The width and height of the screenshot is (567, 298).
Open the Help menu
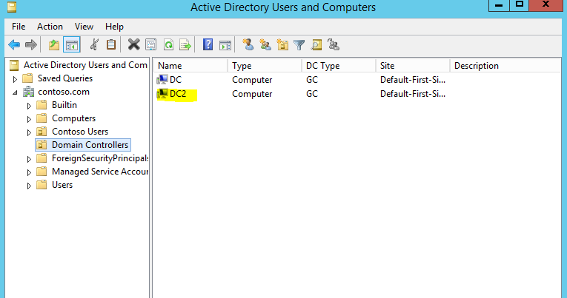[x=114, y=27]
